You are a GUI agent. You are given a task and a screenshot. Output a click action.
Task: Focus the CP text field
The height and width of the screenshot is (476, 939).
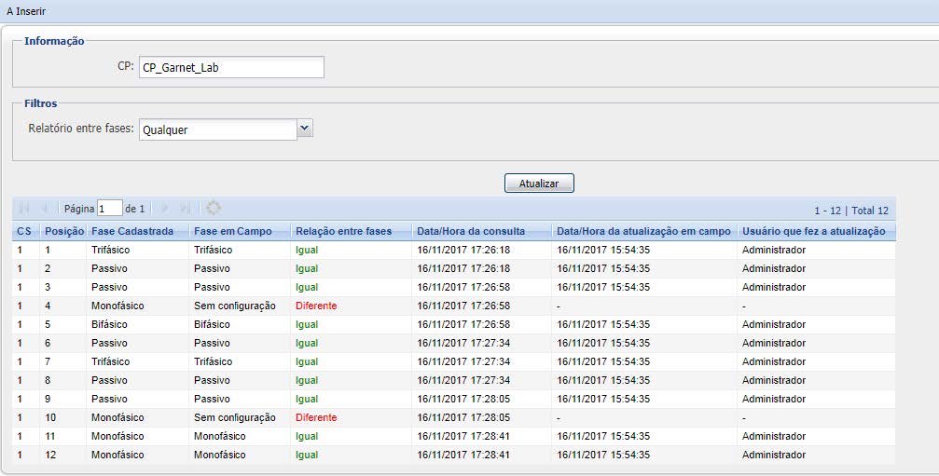coord(231,67)
